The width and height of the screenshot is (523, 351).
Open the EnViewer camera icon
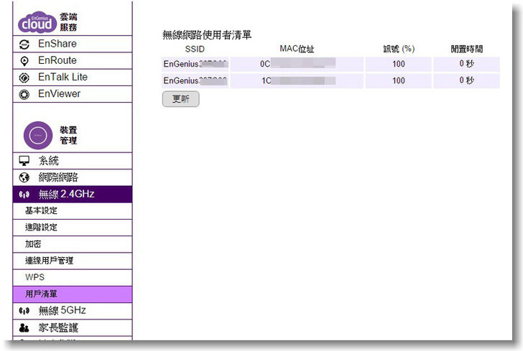click(24, 94)
